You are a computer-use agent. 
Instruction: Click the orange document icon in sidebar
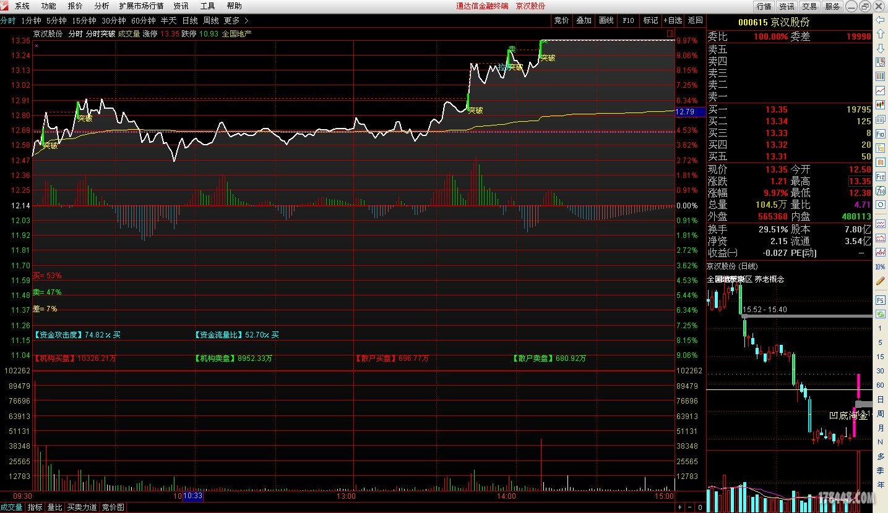880,163
